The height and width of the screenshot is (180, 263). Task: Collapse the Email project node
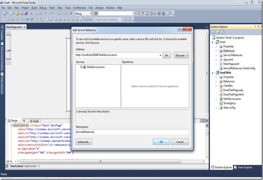[x=212, y=42]
